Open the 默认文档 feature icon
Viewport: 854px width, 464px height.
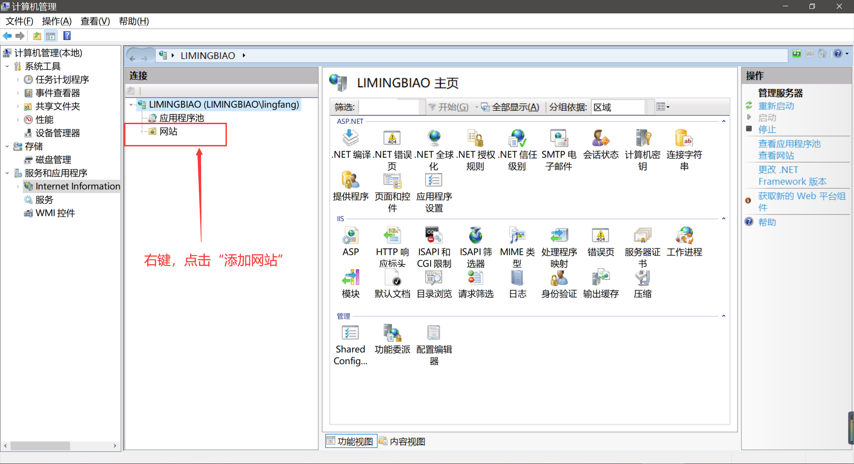pyautogui.click(x=392, y=278)
